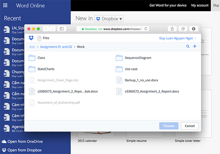Open the Use case folder
This screenshot has width=220, height=154.
(x=126, y=69)
